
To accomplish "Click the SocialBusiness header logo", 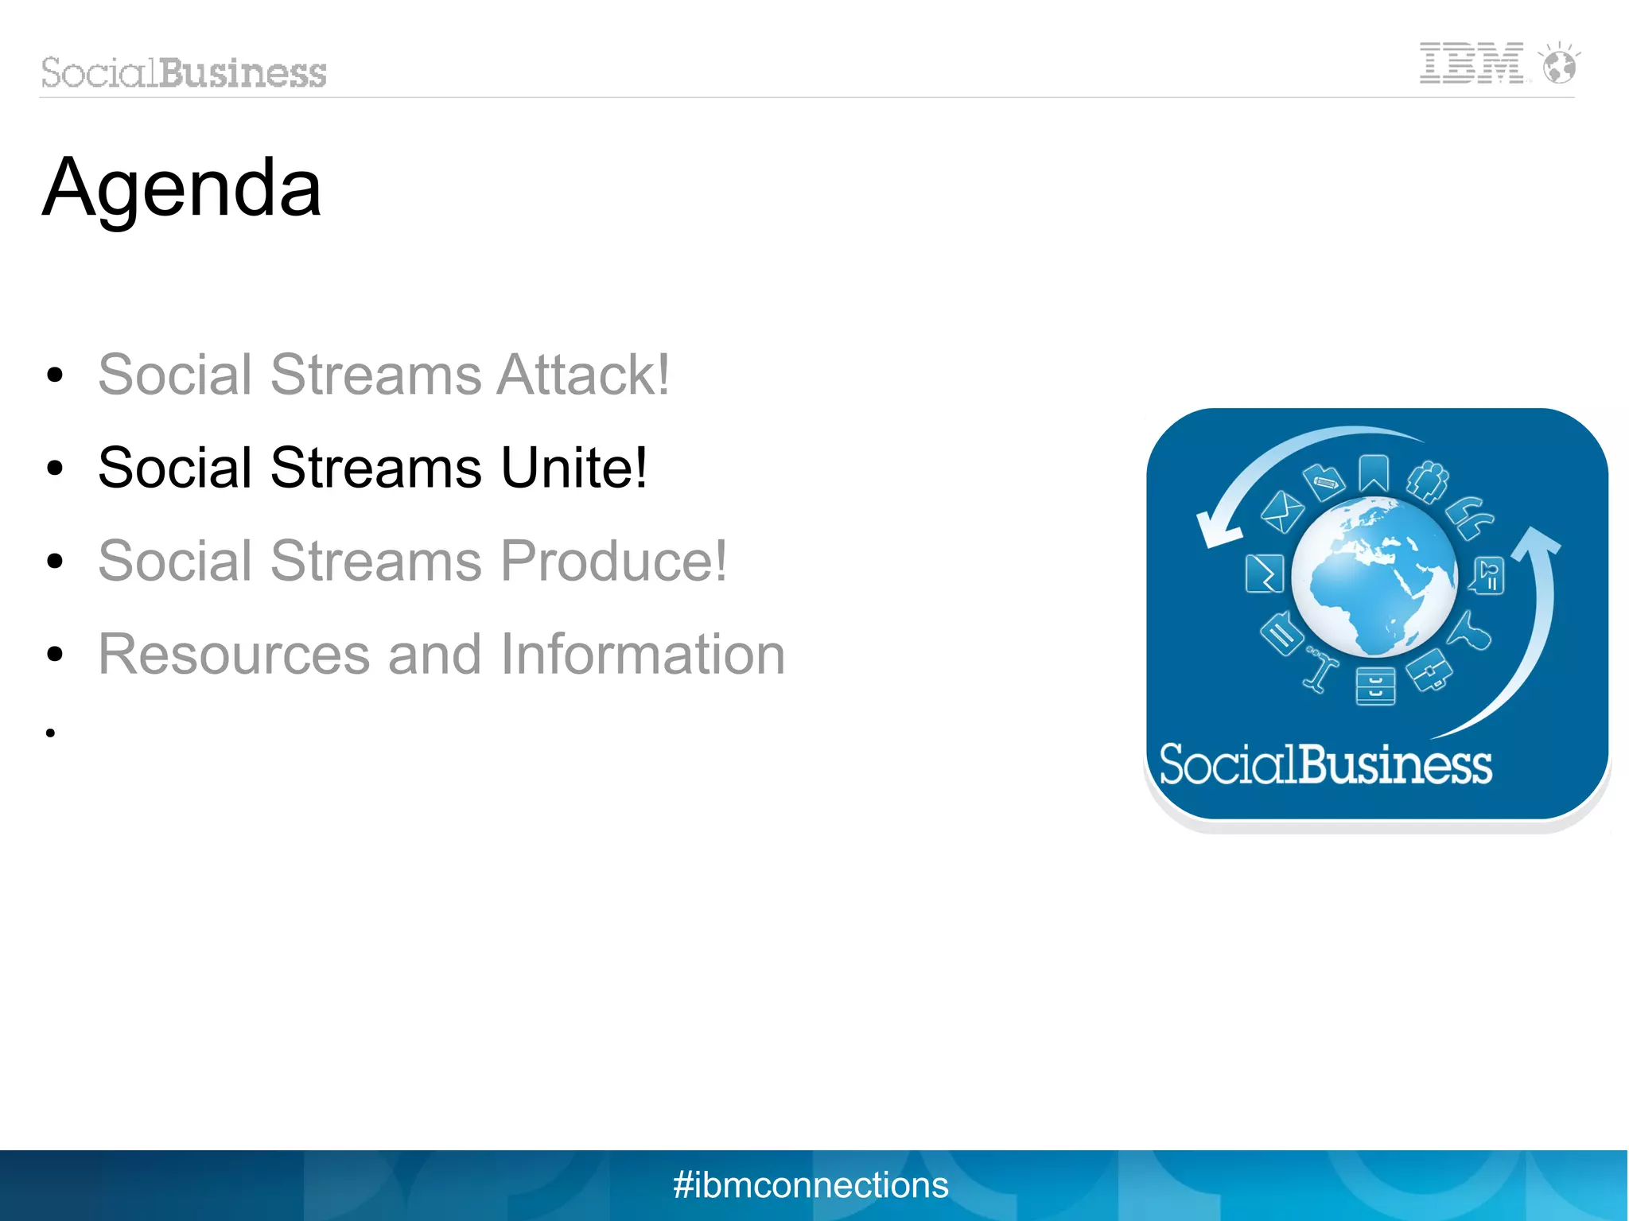I will 184,72.
